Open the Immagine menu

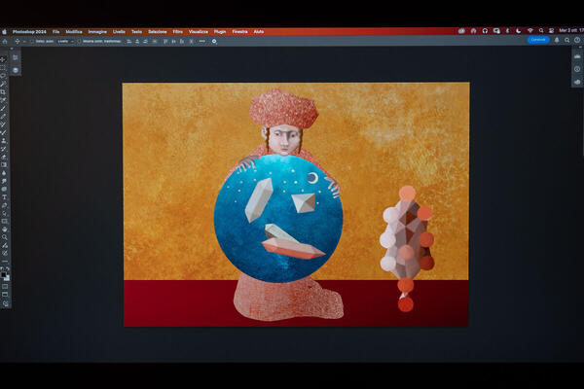97,31
